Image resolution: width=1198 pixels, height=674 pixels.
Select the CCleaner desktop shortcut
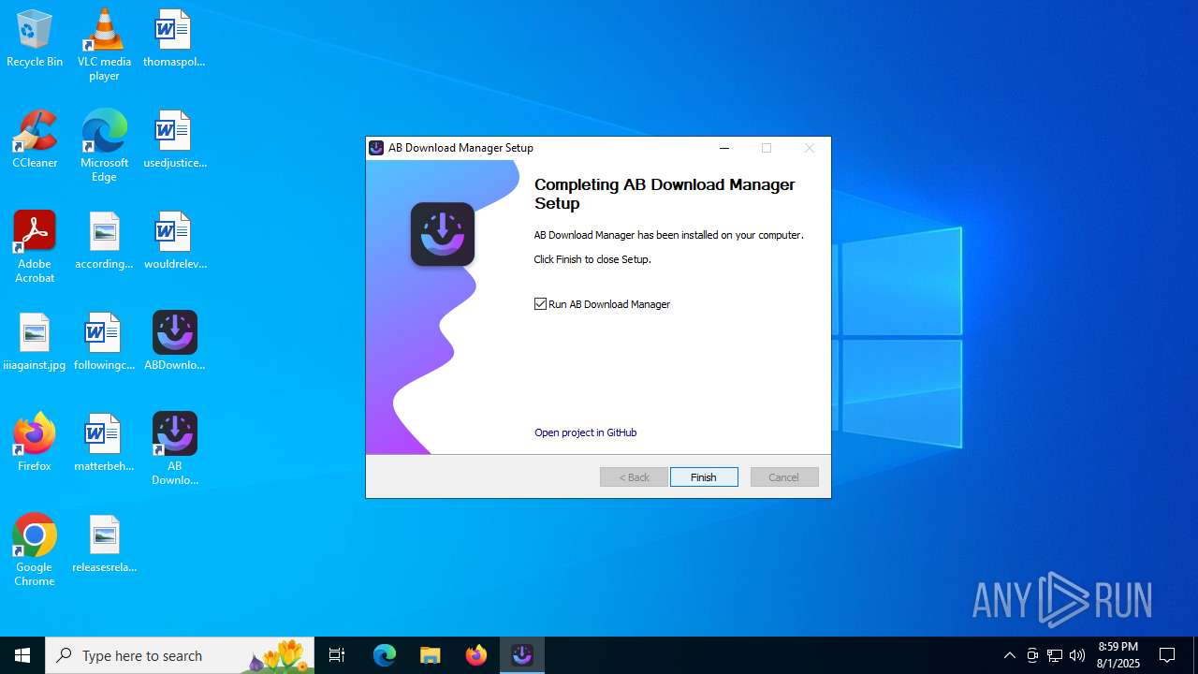point(35,140)
